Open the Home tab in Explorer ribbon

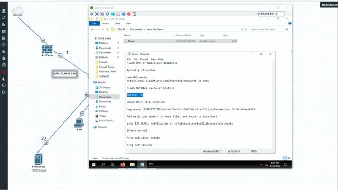point(106,23)
